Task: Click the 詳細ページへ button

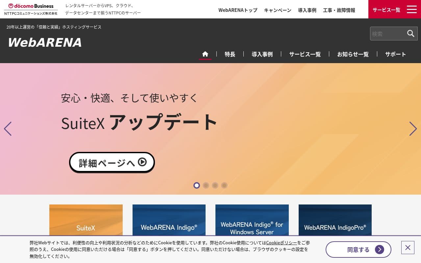Action: 112,162
